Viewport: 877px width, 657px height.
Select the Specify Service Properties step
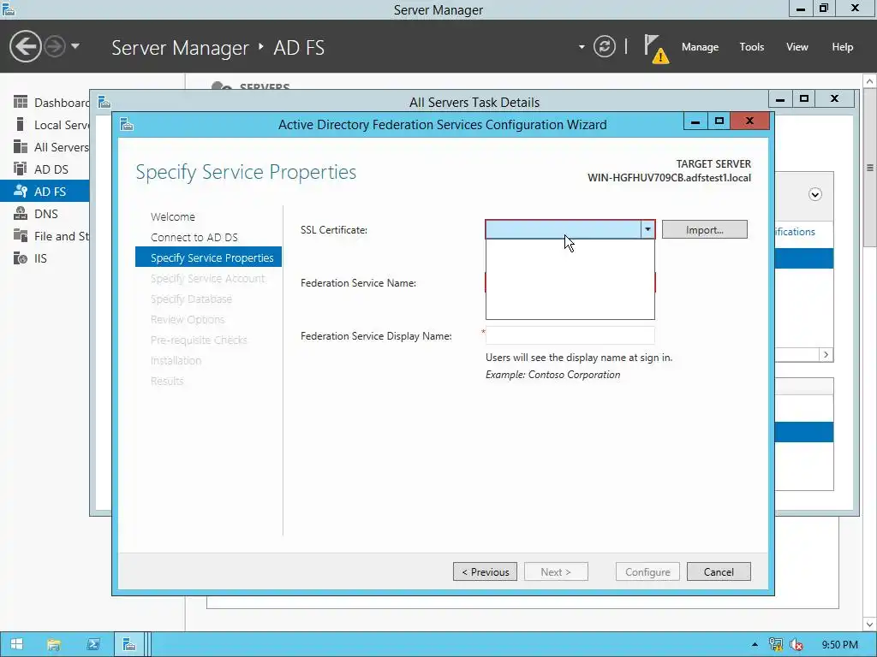208,257
